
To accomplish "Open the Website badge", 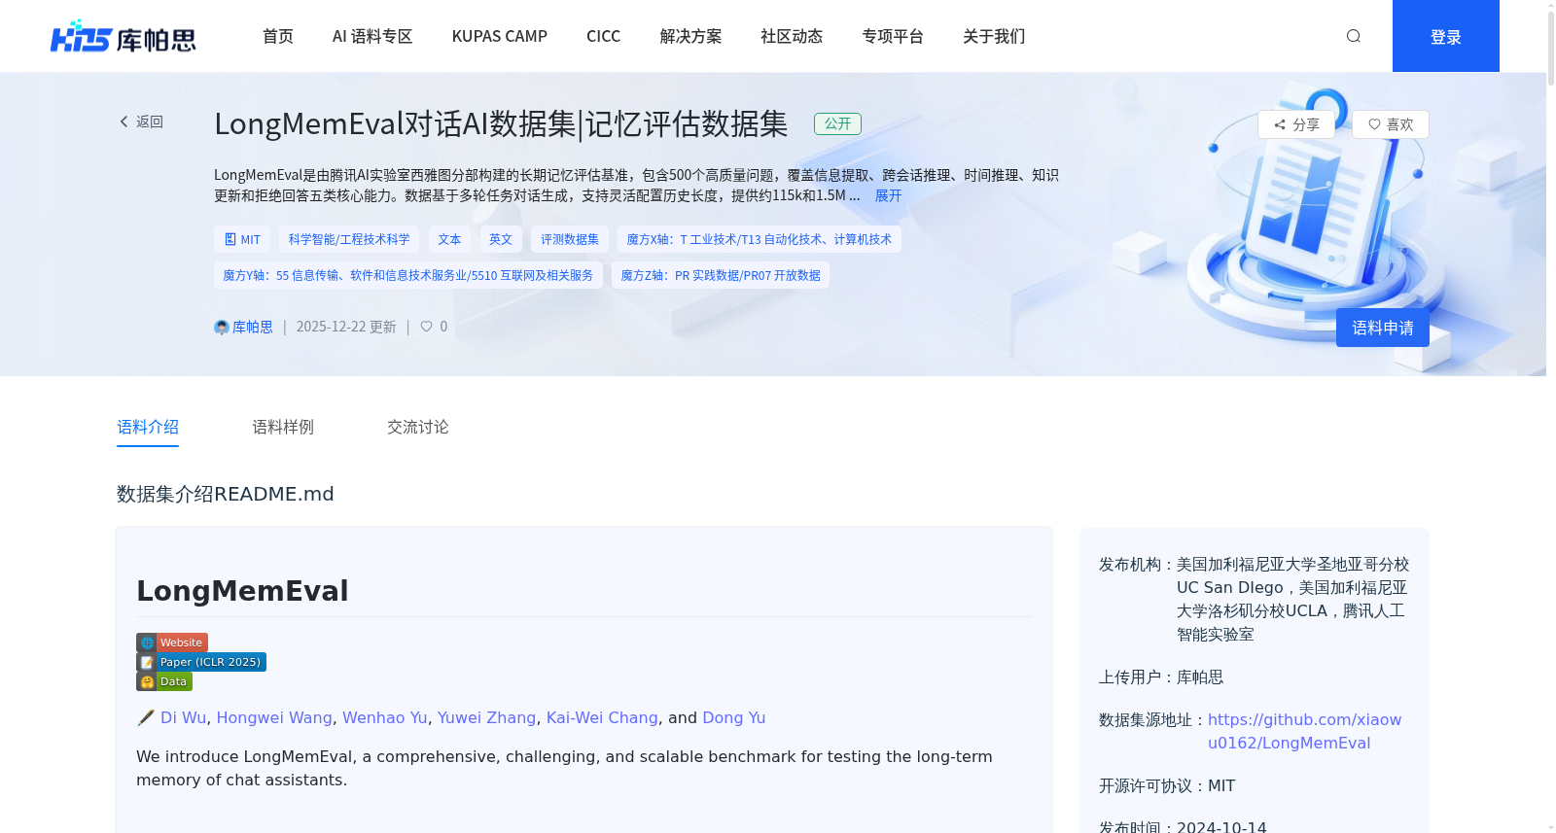I will (172, 642).
